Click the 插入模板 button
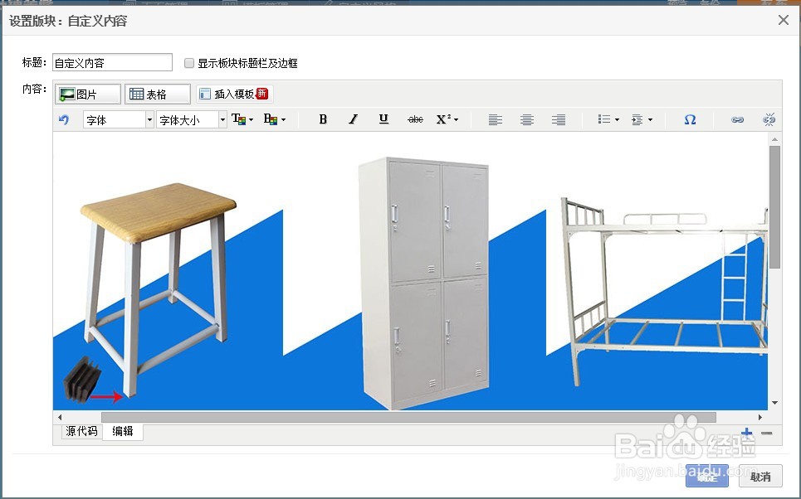The height and width of the screenshot is (499, 801). click(x=234, y=94)
